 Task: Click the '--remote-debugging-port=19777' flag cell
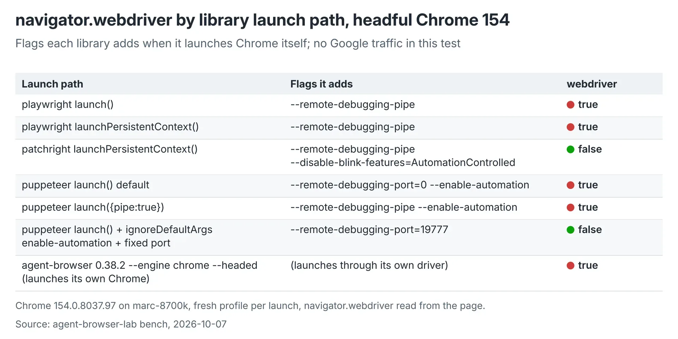pyautogui.click(x=369, y=230)
